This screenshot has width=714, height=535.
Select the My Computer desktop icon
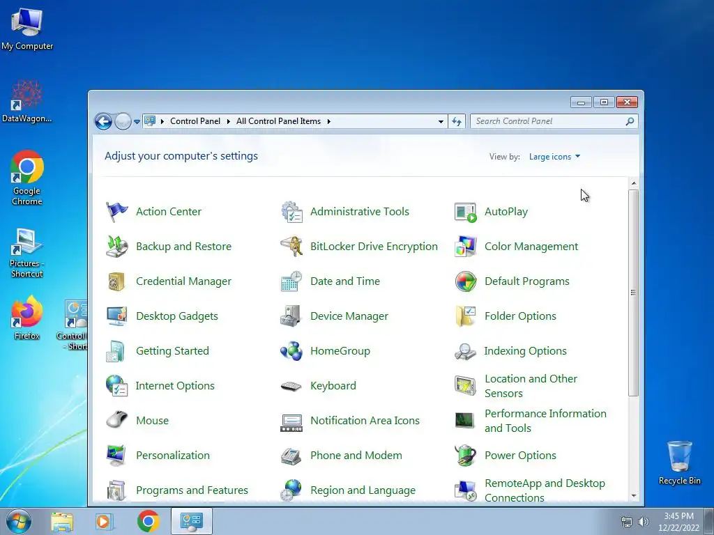tap(27, 29)
